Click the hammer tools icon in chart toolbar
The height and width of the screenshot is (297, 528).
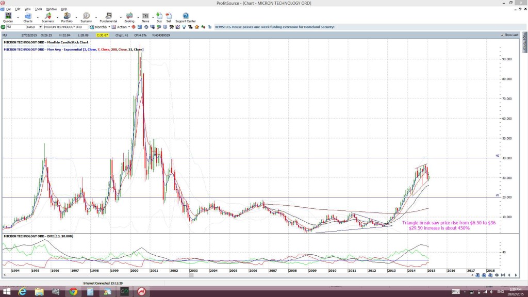171,27
